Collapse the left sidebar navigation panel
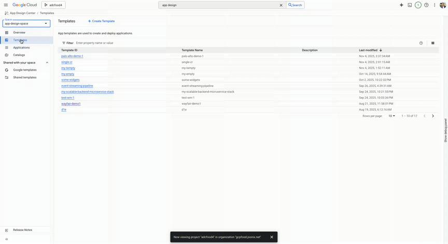Screen dimensions: 448x244 pyautogui.click(x=6, y=239)
